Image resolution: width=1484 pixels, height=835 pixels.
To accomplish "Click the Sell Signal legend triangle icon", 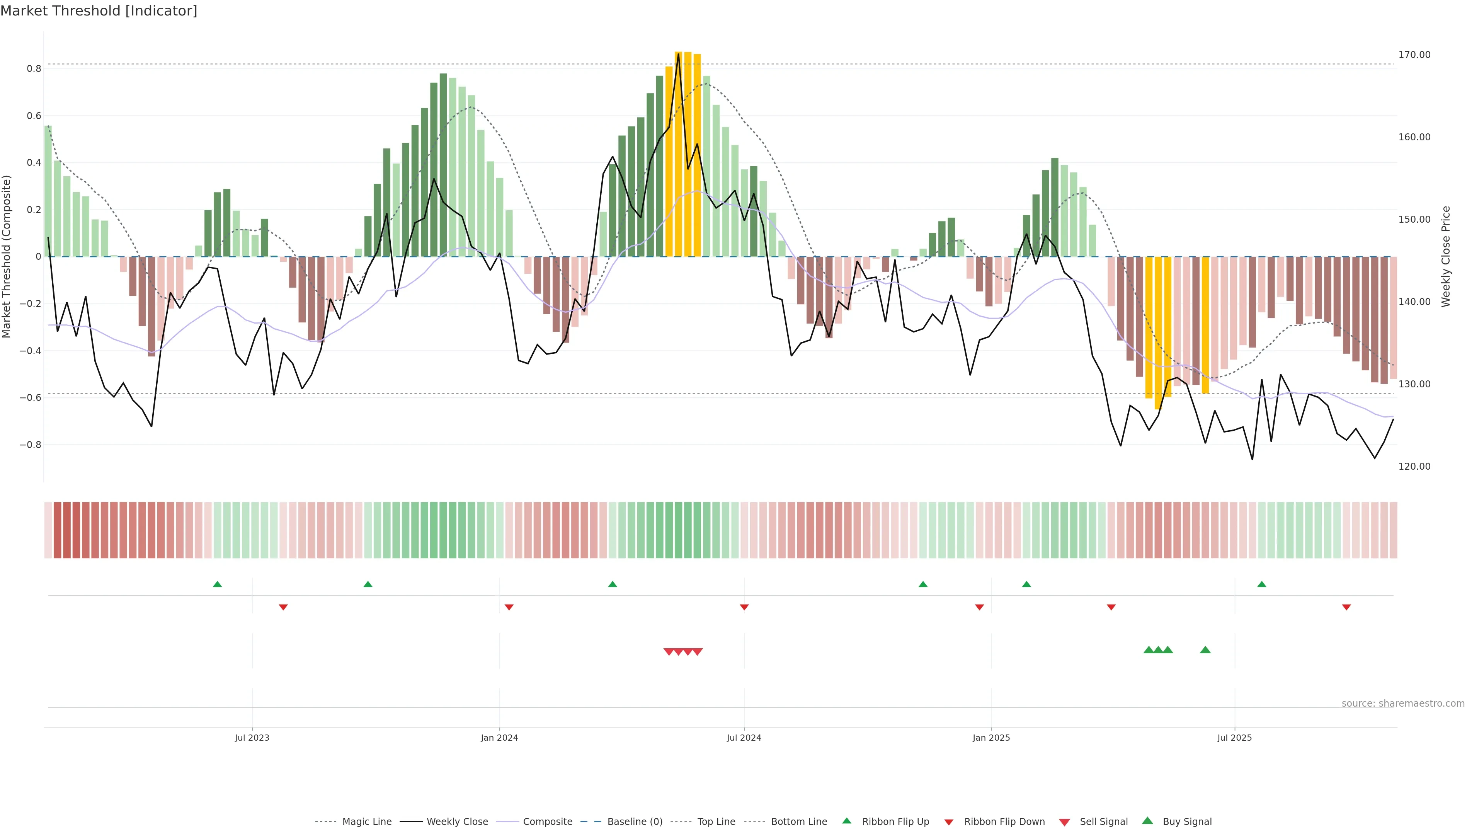I will (x=1065, y=822).
